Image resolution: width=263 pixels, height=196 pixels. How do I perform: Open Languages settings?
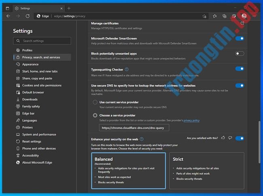tap(42, 121)
